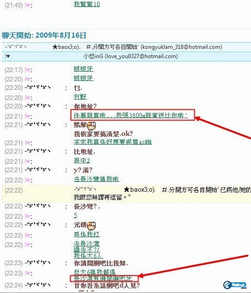Click the love_you0327@hotmail.com participant row
Image resolution: width=251 pixels, height=293 pixels.
(x=126, y=56)
